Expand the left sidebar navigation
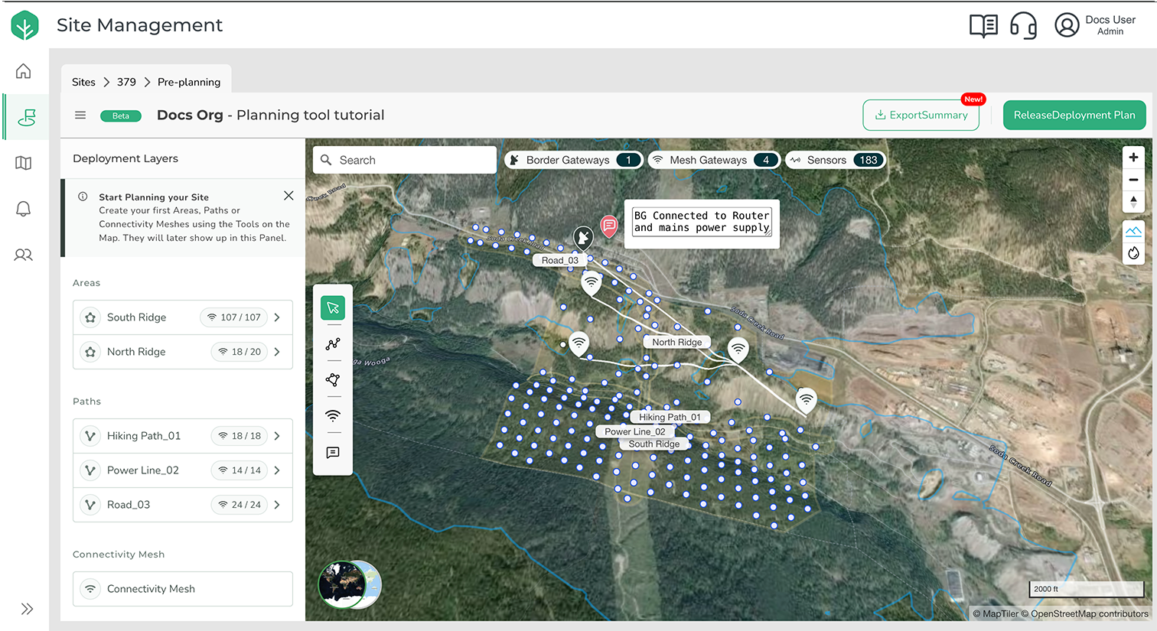 (x=27, y=609)
